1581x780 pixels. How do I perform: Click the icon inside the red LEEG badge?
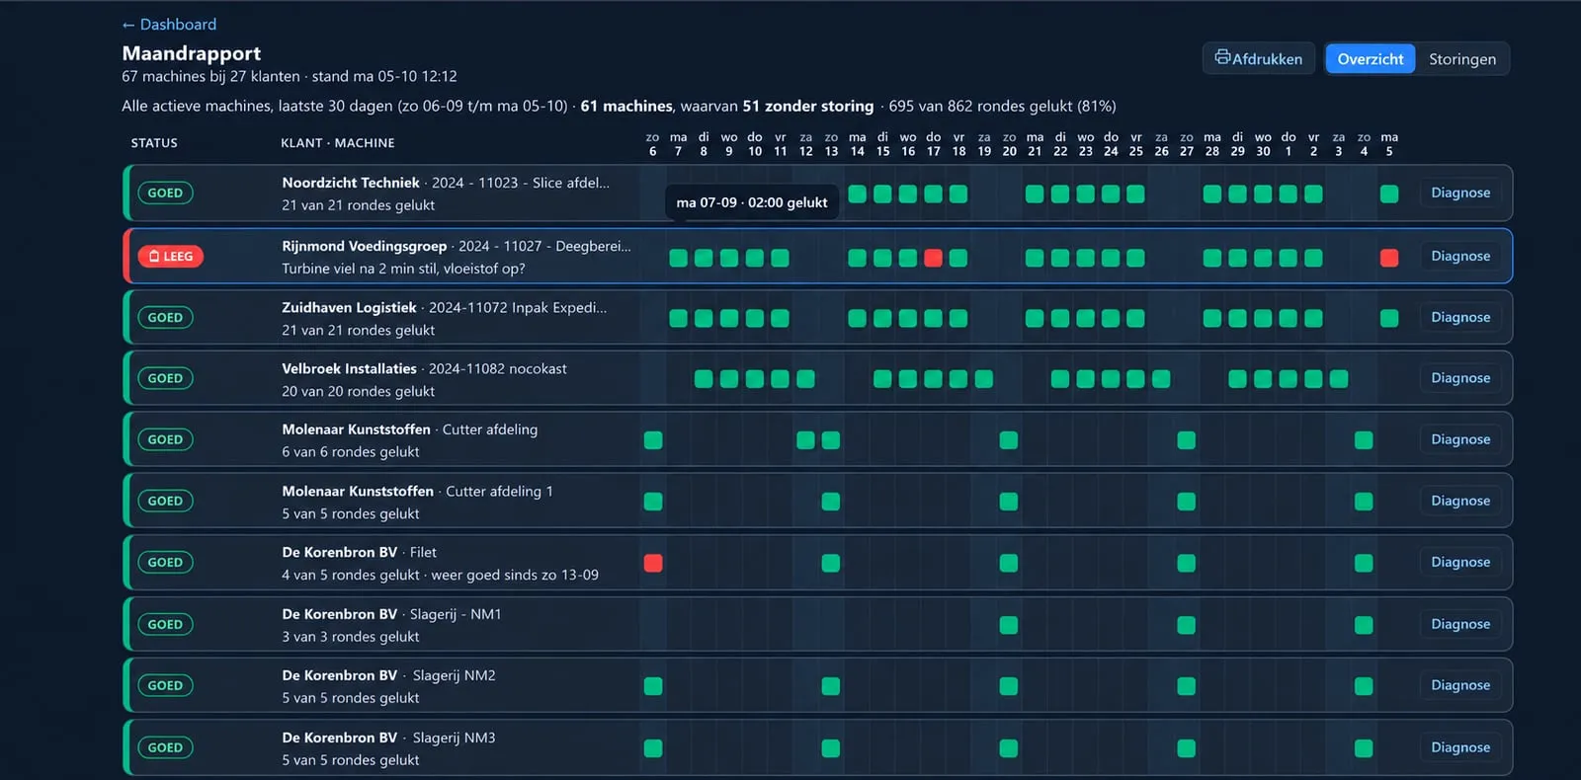click(x=154, y=257)
